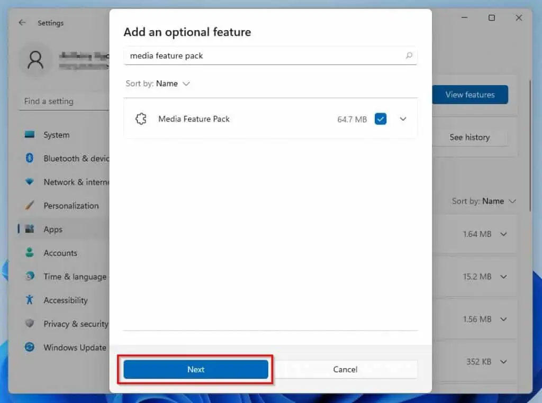Click the user profile avatar icon
This screenshot has height=403, width=542.
pos(35,60)
